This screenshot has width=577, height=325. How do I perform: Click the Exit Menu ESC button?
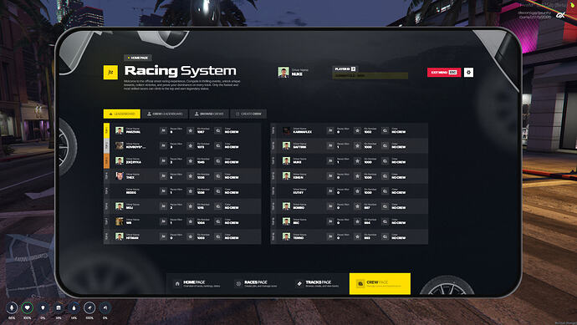pyautogui.click(x=444, y=73)
